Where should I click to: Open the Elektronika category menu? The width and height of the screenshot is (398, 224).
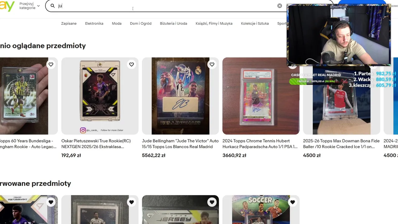click(94, 23)
